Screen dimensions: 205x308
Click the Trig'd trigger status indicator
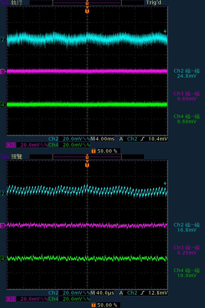tap(153, 3)
